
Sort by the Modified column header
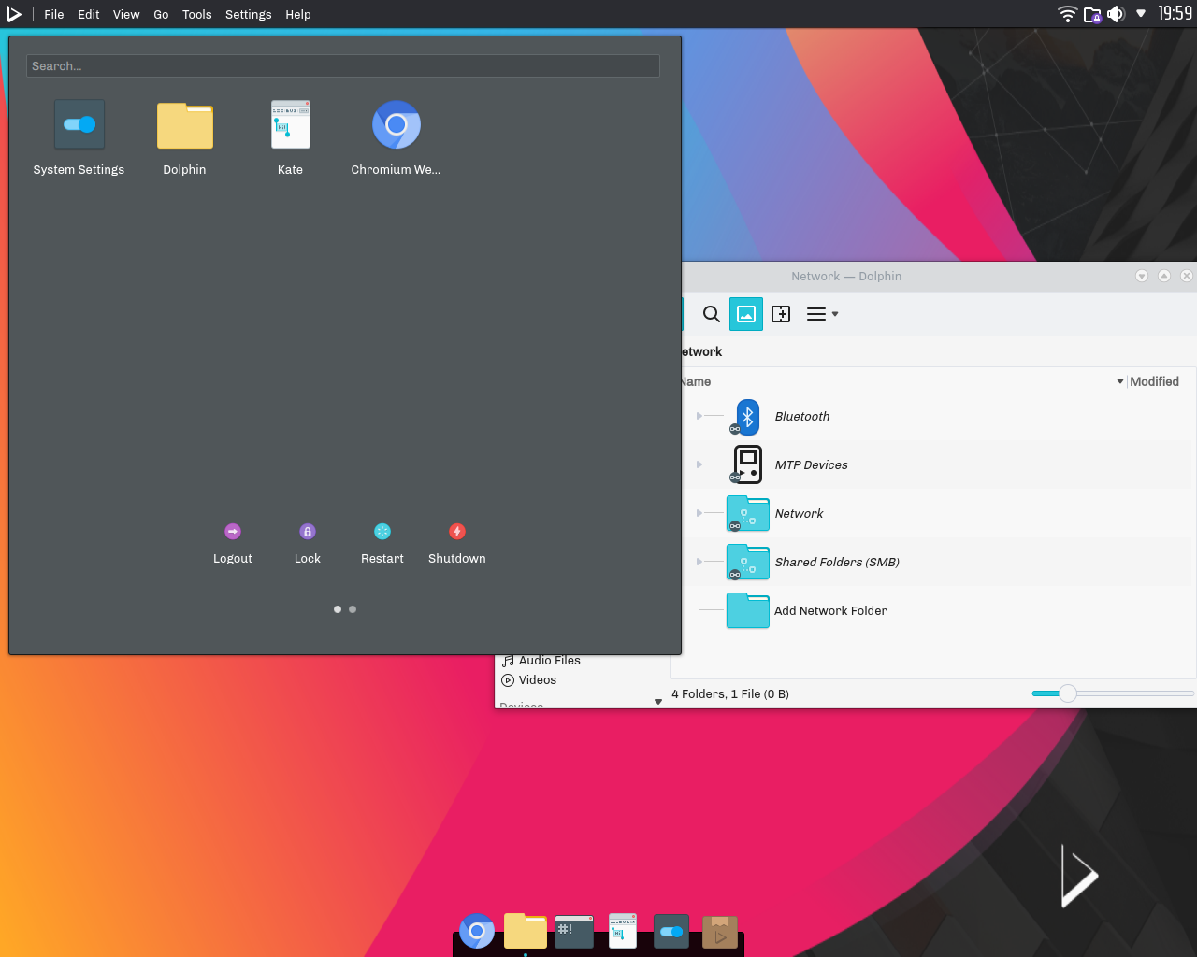[1154, 381]
